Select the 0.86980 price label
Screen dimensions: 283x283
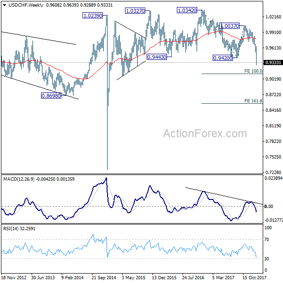click(x=51, y=95)
